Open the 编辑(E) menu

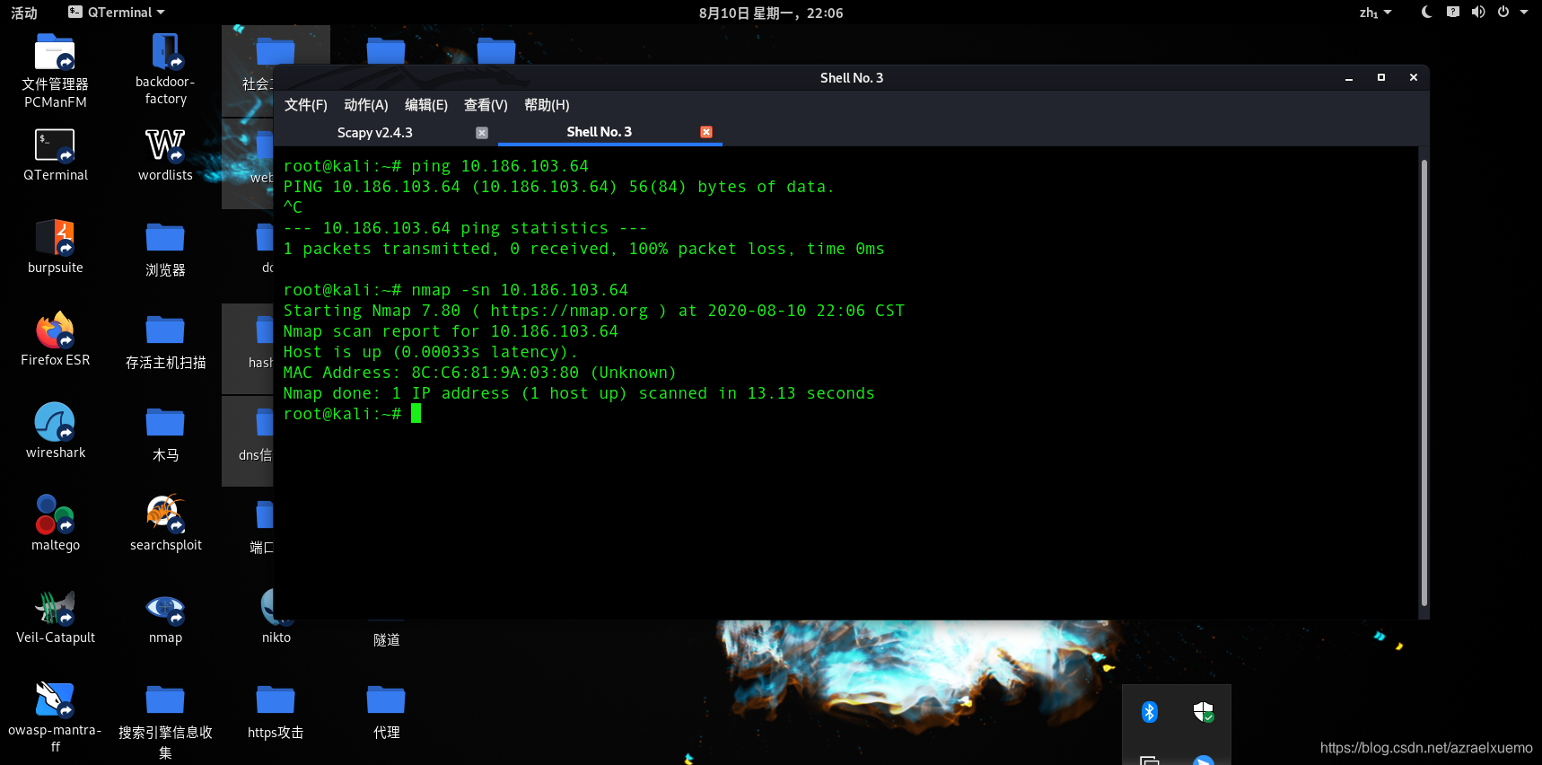(426, 105)
